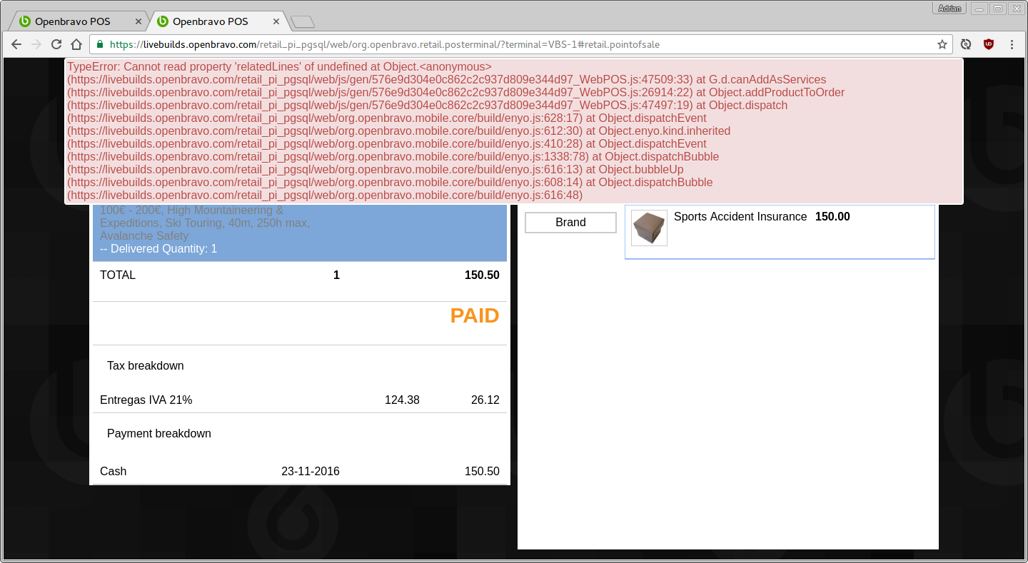Image resolution: width=1028 pixels, height=563 pixels.
Task: Click the orange PAID label
Action: point(475,316)
